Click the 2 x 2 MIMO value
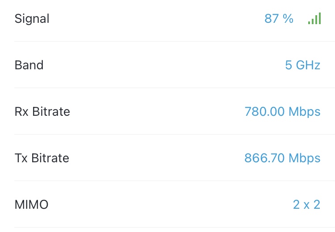Image resolution: width=335 pixels, height=232 pixels. coord(306,205)
